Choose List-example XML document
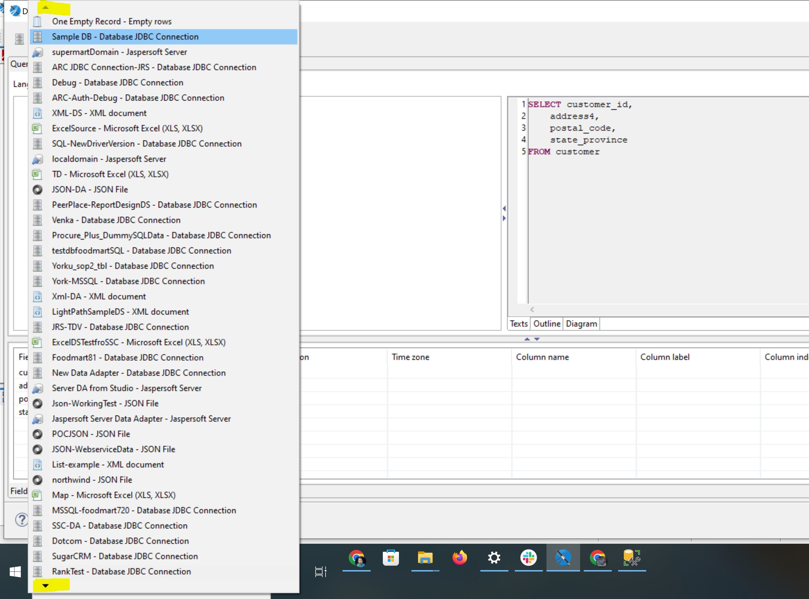809x599 pixels. click(164, 465)
